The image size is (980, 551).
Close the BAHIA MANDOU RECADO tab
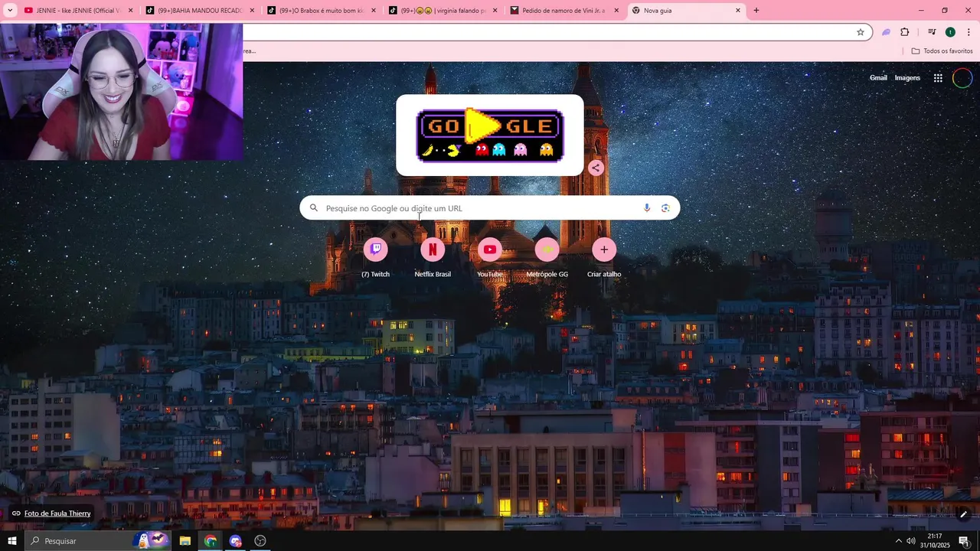click(252, 11)
